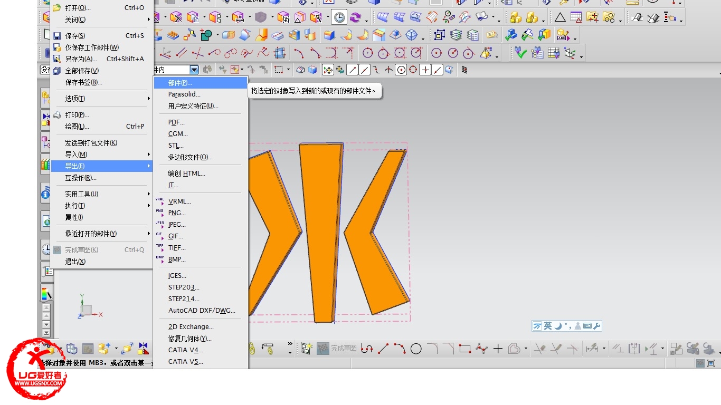Select the Circle sketch tool
The image size is (721, 405).
tap(416, 348)
